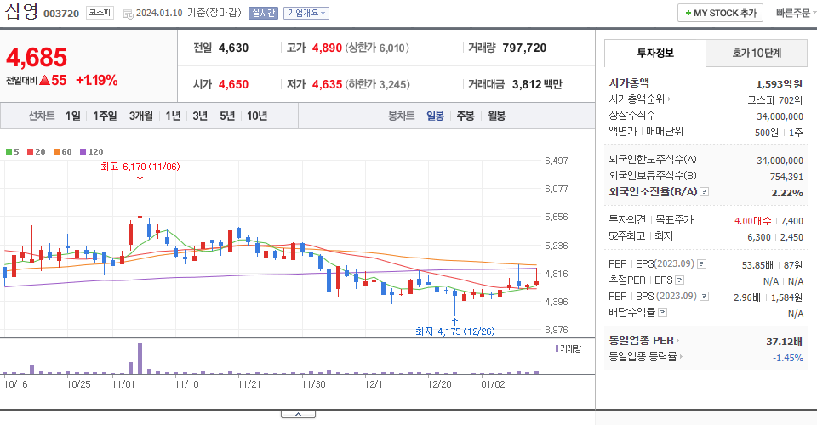
Task: Switch to the 투자정보 tab
Action: (655, 53)
